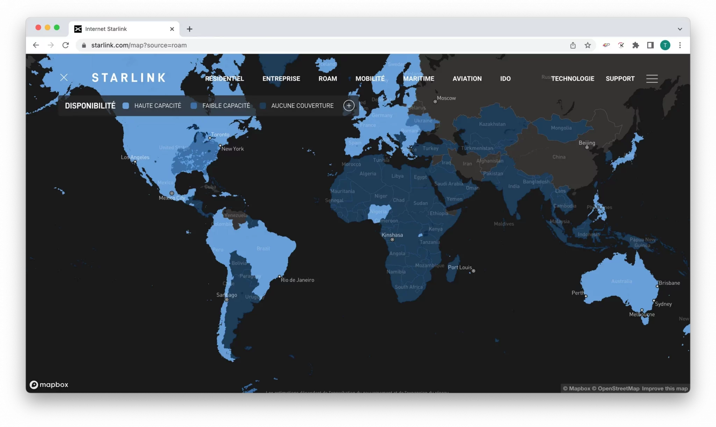716x427 pixels.
Task: Close the Starlink map overlay X
Action: point(64,78)
